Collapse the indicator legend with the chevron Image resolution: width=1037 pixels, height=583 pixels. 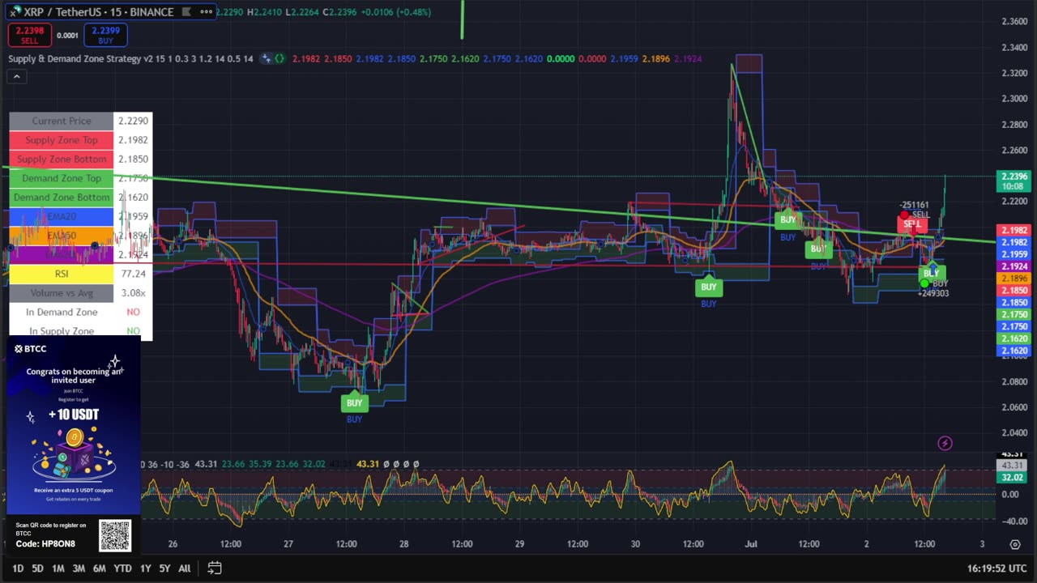click(16, 76)
